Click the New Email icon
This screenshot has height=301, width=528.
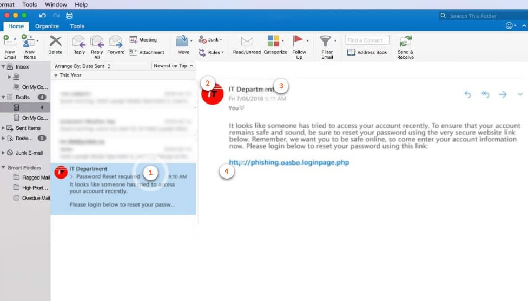(x=10, y=41)
